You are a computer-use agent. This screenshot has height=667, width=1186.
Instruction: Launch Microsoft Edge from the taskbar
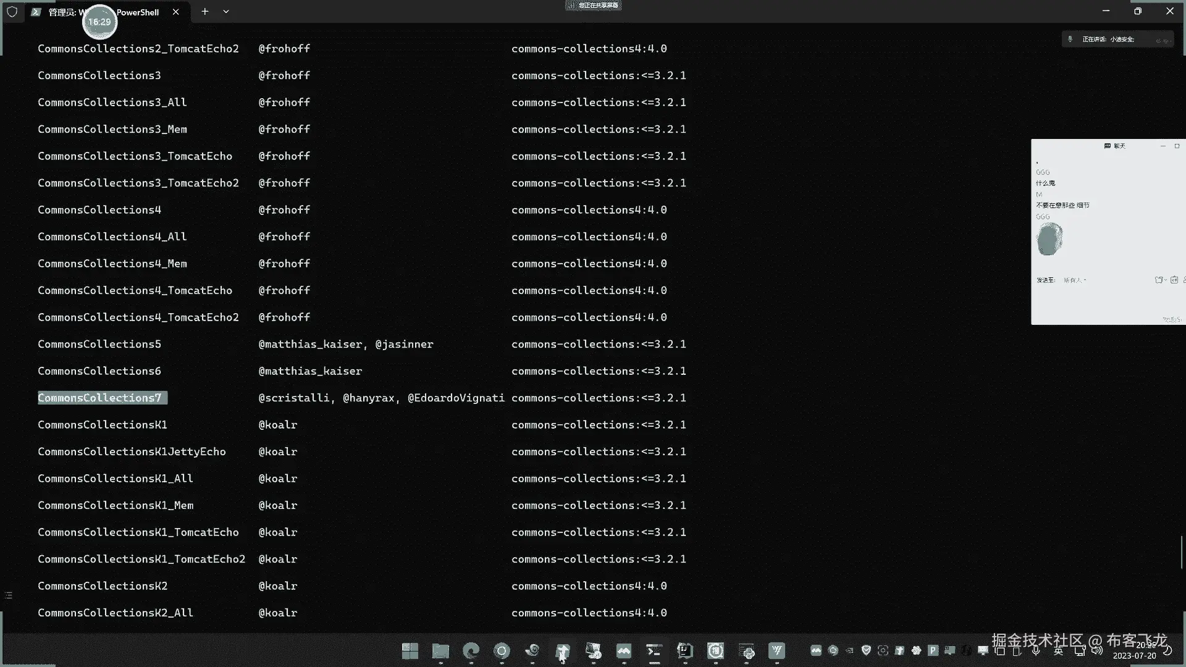[471, 650]
